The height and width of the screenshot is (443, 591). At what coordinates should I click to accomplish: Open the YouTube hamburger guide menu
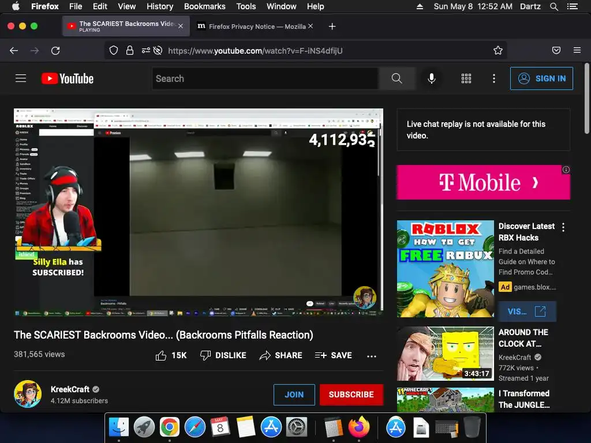pos(21,78)
